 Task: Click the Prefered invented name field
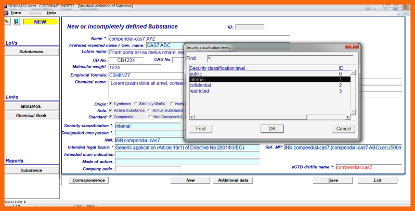point(165,45)
